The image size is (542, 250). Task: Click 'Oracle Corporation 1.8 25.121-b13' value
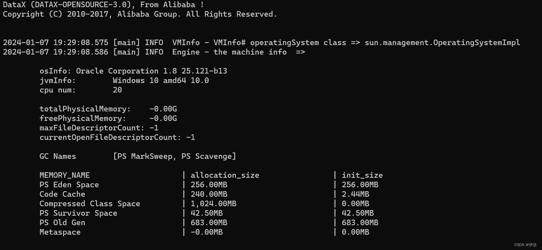[151, 71]
